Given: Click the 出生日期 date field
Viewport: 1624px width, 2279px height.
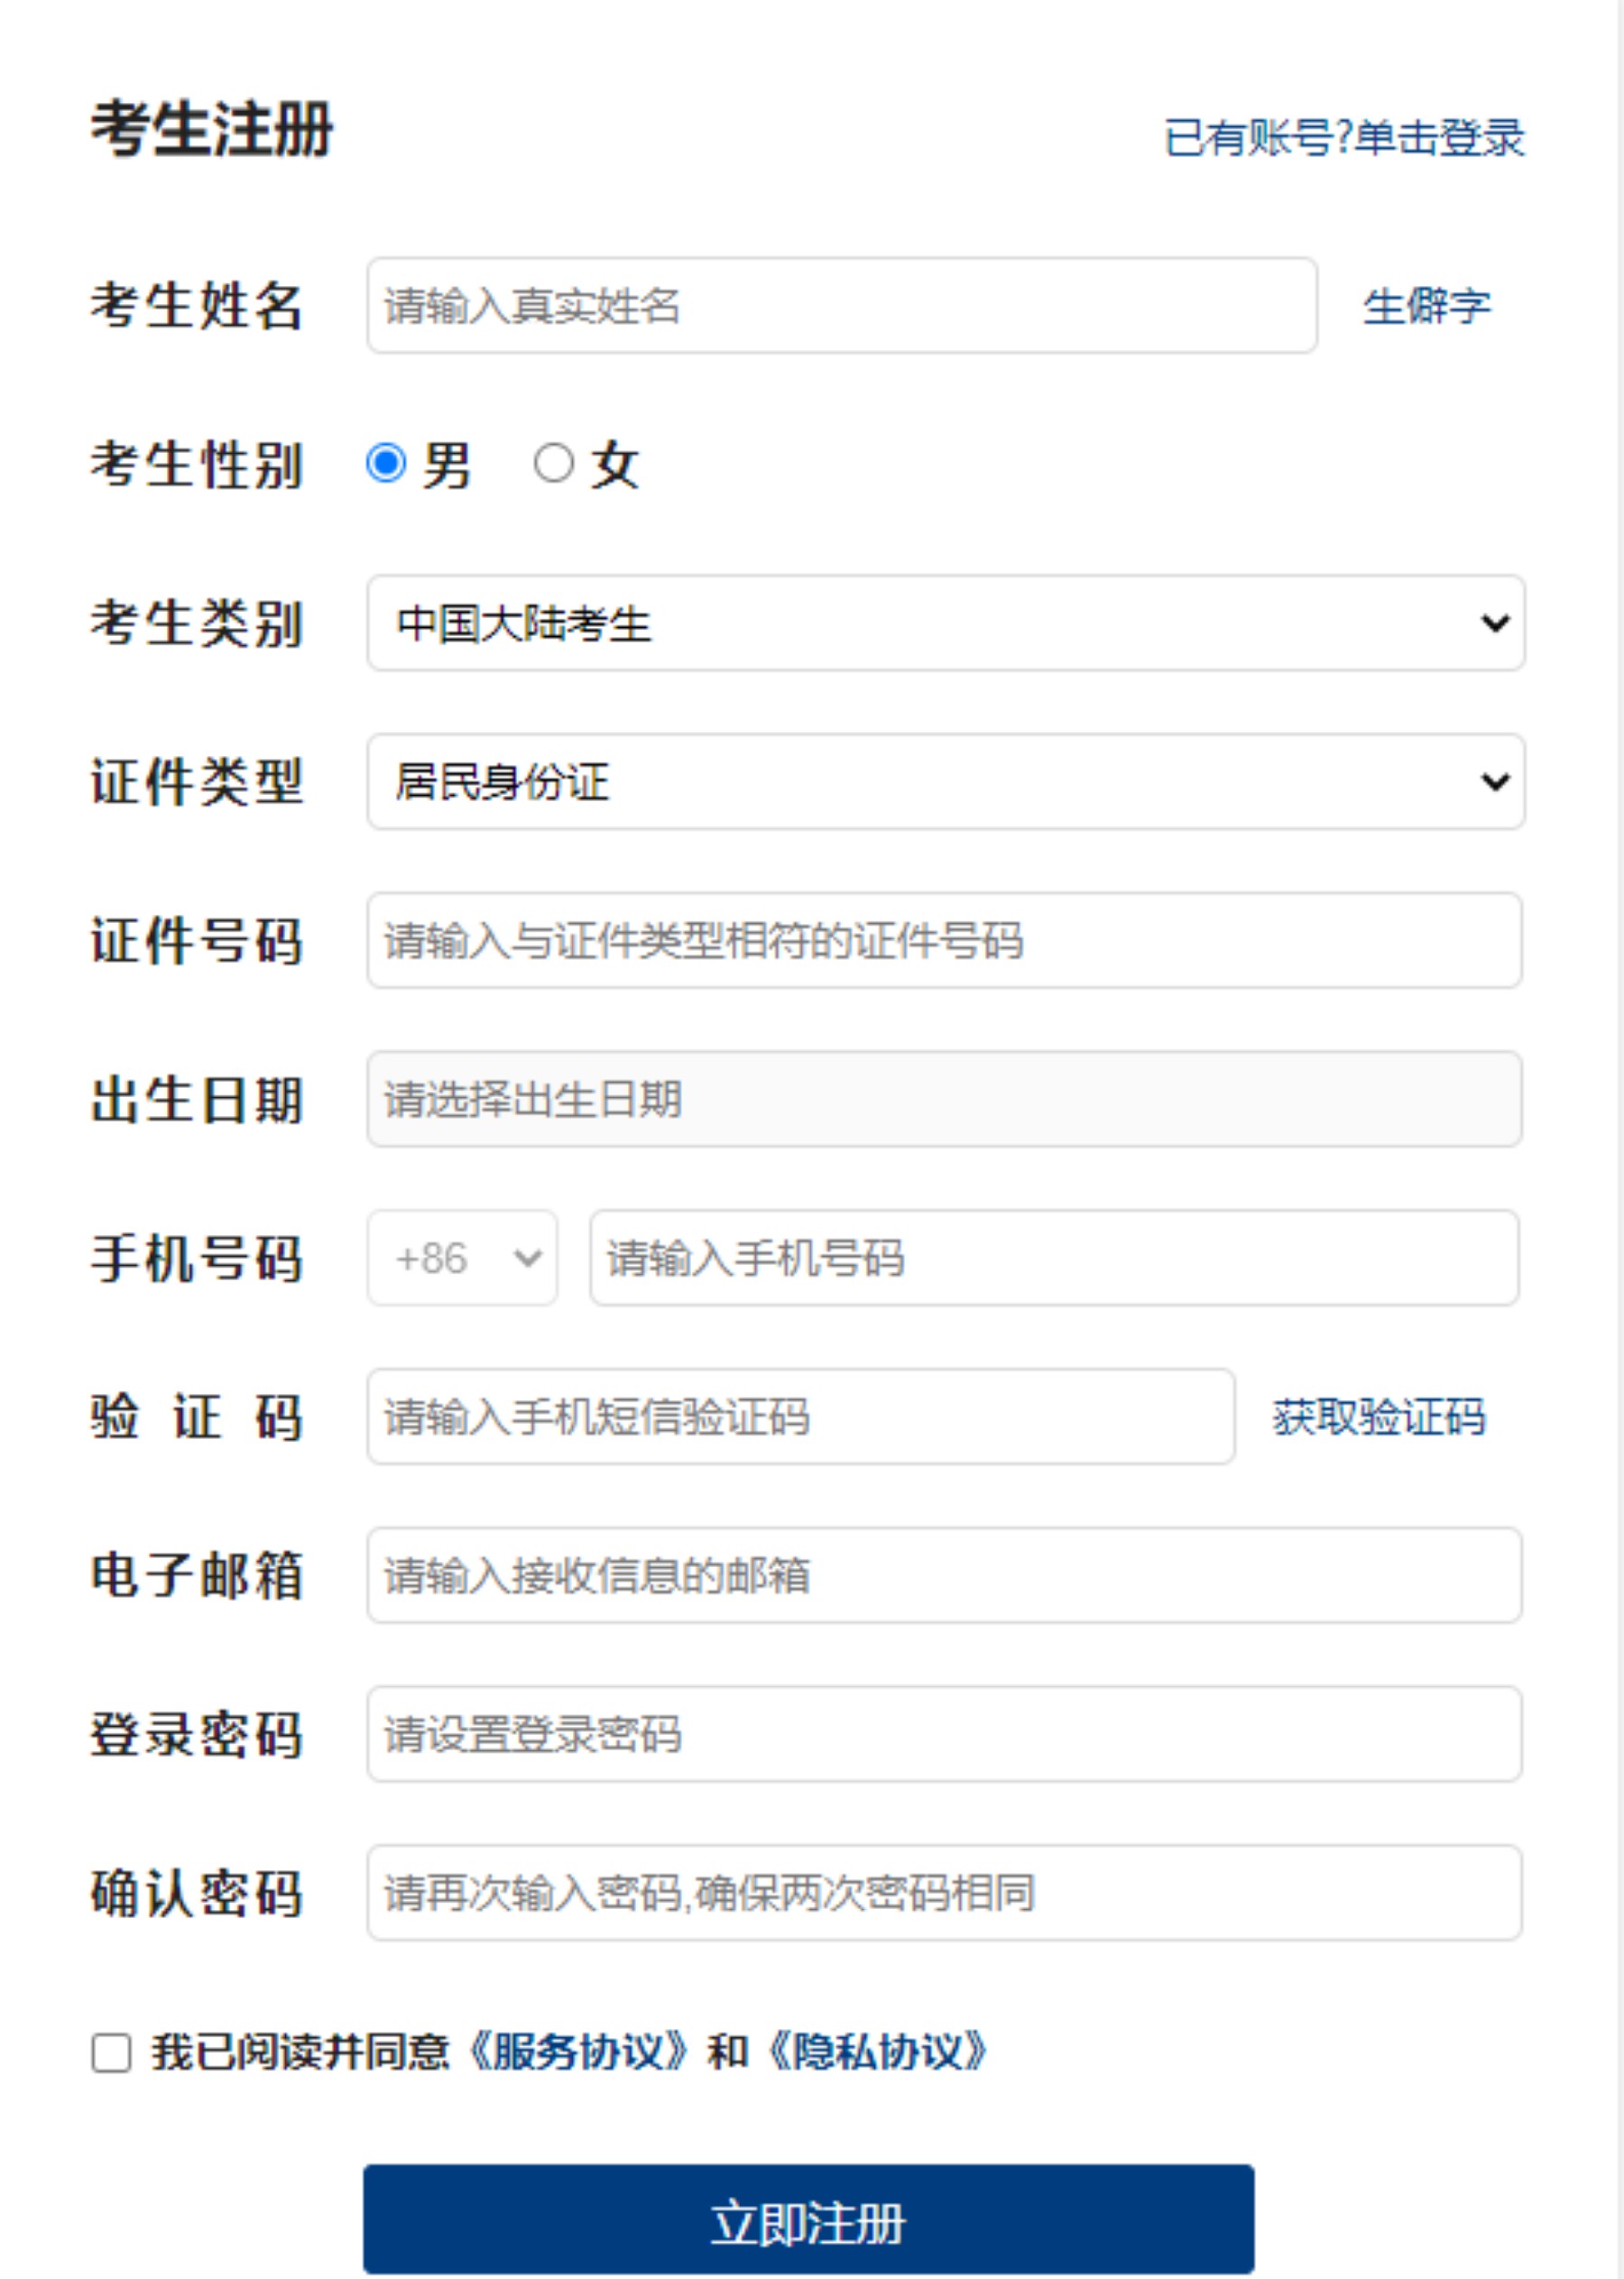Looking at the screenshot, I should pos(944,1099).
